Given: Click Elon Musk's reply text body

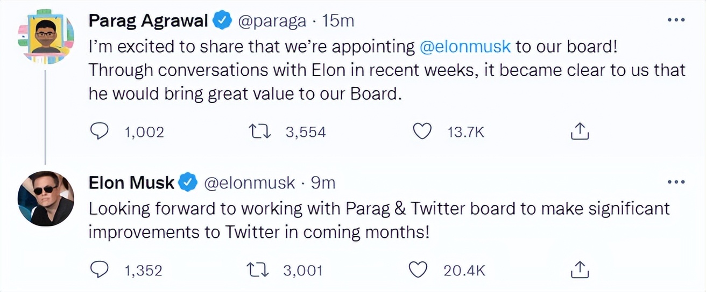Looking at the screenshot, I should 377,221.
